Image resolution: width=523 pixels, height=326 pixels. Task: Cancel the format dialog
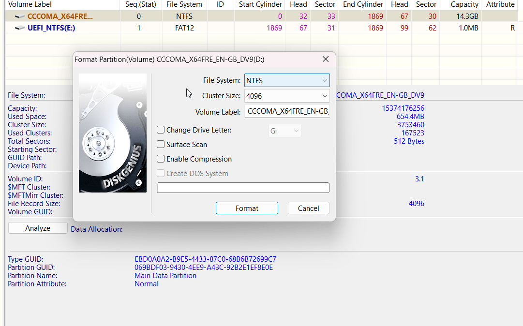pos(309,208)
